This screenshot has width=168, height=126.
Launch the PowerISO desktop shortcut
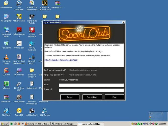click(19, 111)
